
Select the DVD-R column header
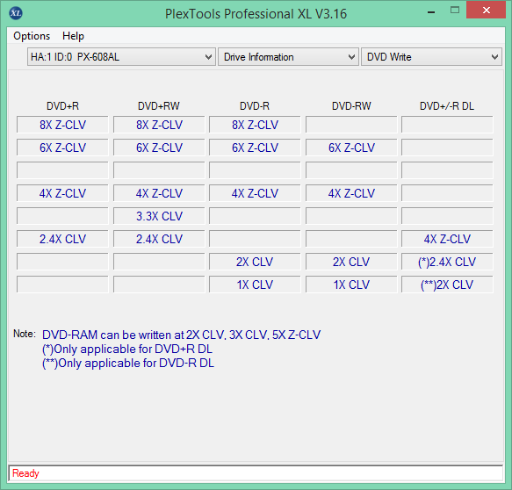coord(255,105)
